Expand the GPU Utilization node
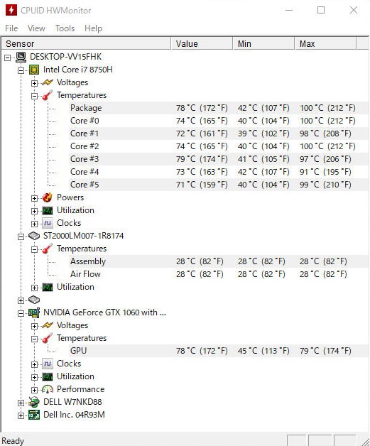This screenshot has height=446, width=370. pos(34,377)
